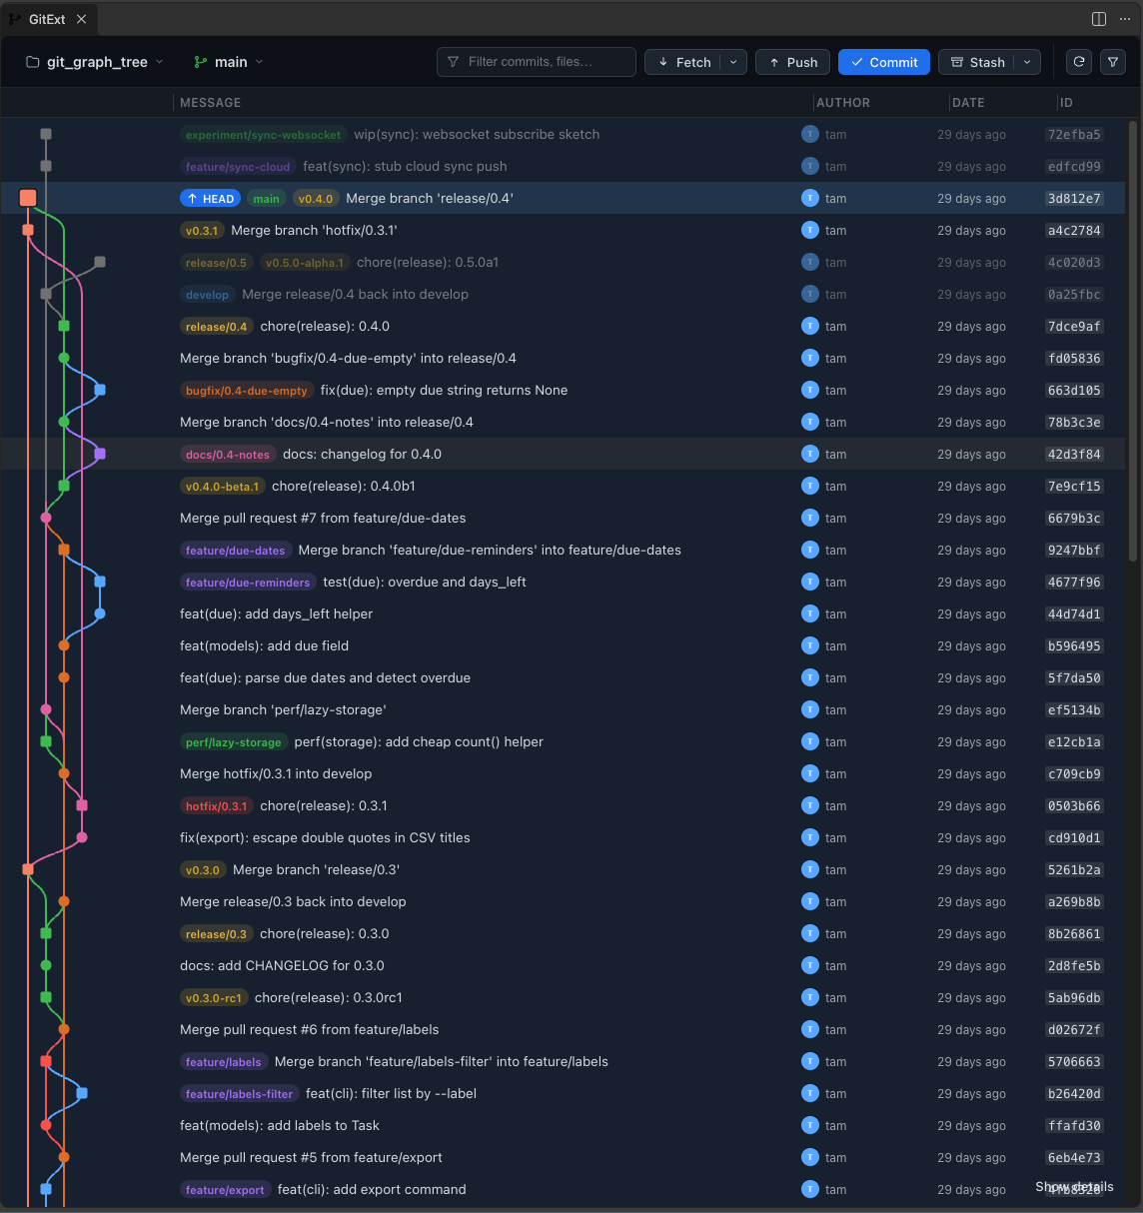Click the ID column header
This screenshot has width=1143, height=1213.
(1066, 103)
